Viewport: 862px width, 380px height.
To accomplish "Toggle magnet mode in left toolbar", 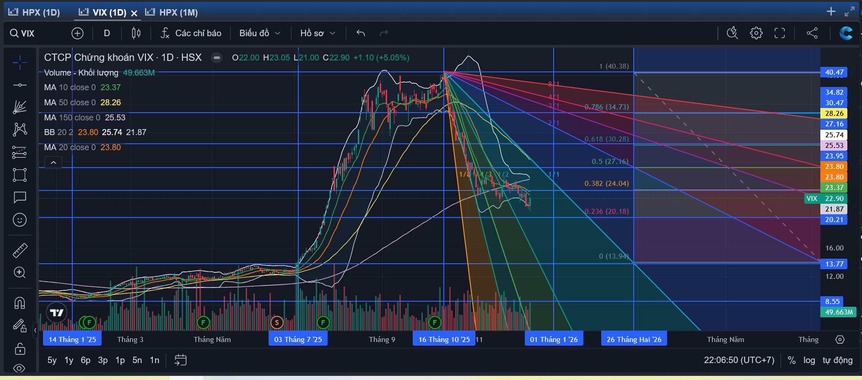I will tap(20, 303).
